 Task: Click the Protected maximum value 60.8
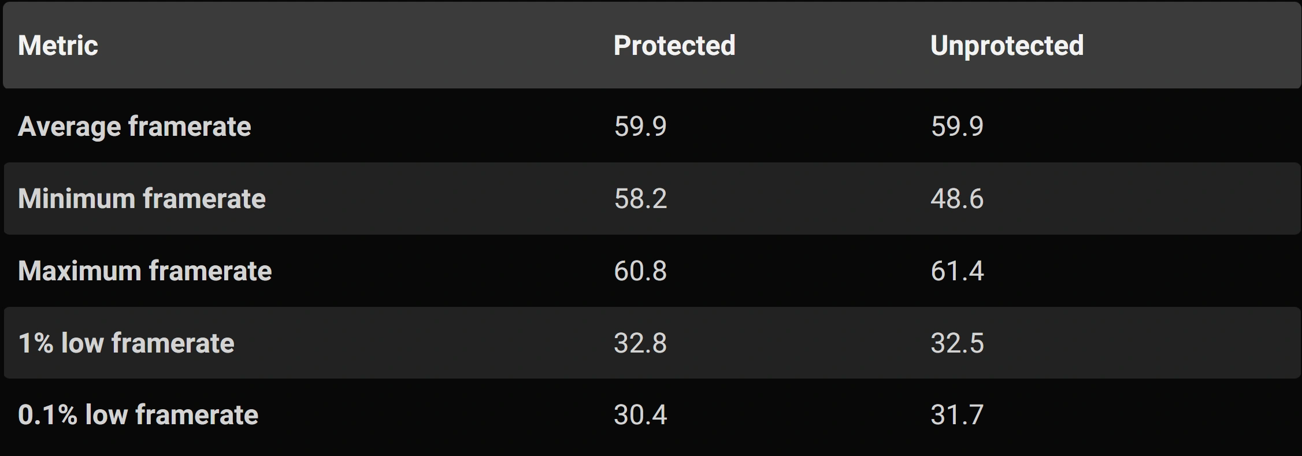640,271
